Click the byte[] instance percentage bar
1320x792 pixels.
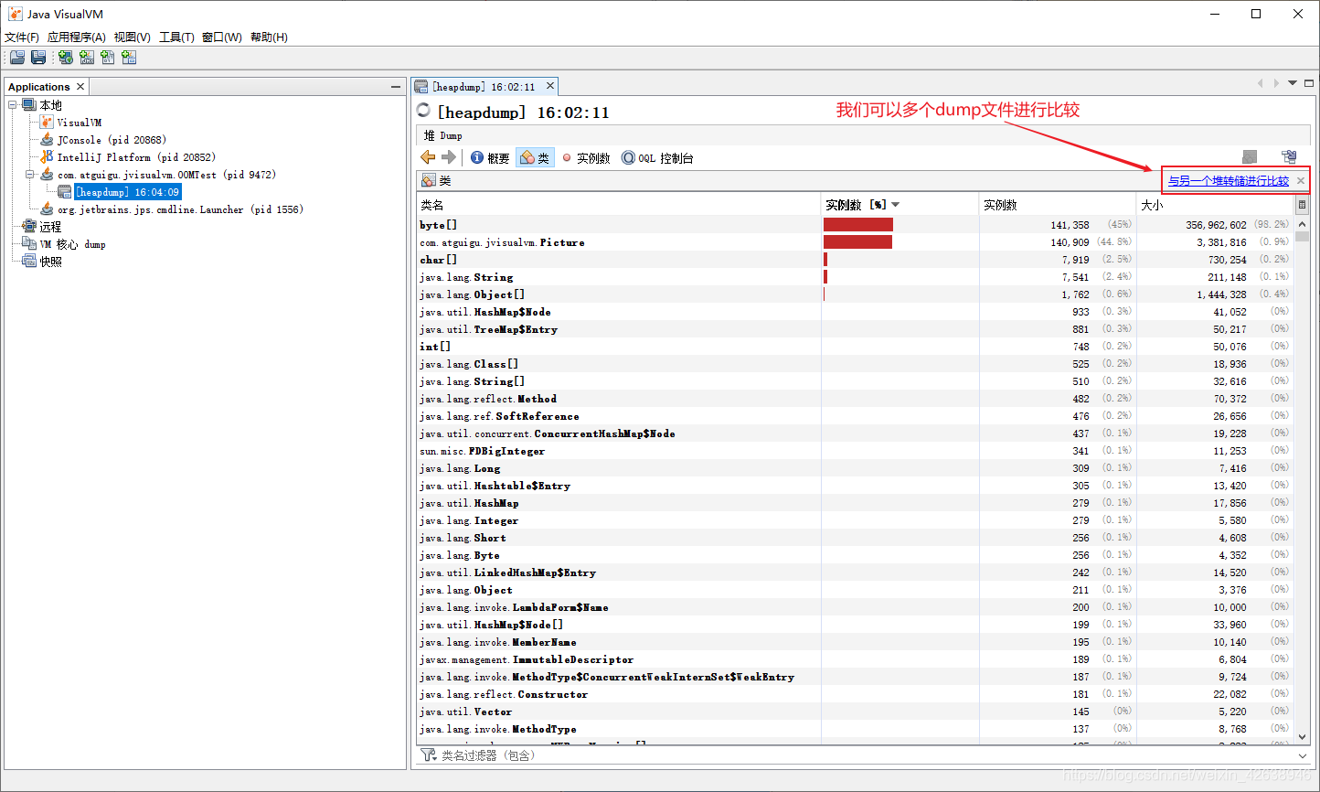(858, 224)
